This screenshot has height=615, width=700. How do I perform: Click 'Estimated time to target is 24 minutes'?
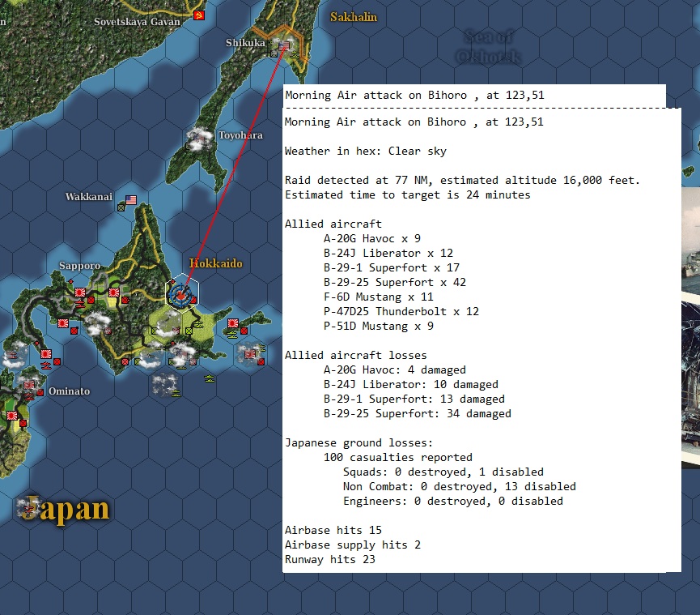click(x=408, y=194)
